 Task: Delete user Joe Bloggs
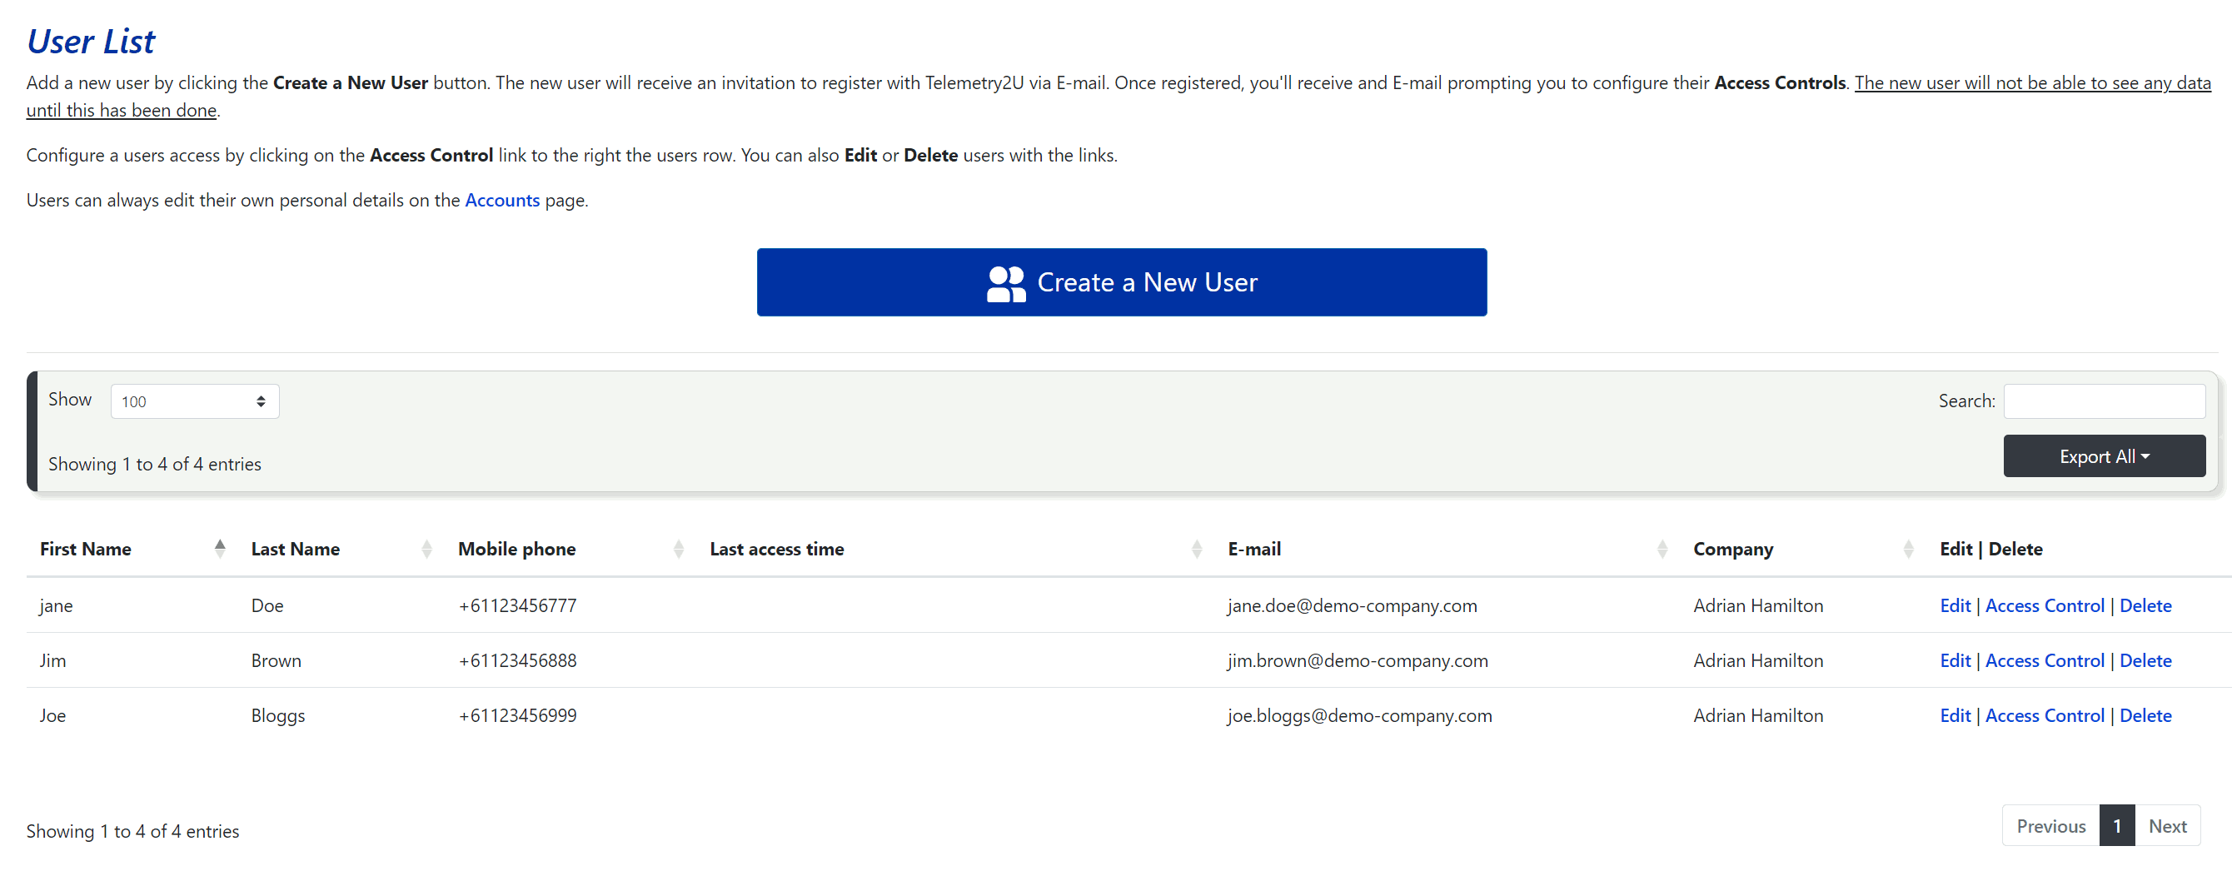point(2145,715)
